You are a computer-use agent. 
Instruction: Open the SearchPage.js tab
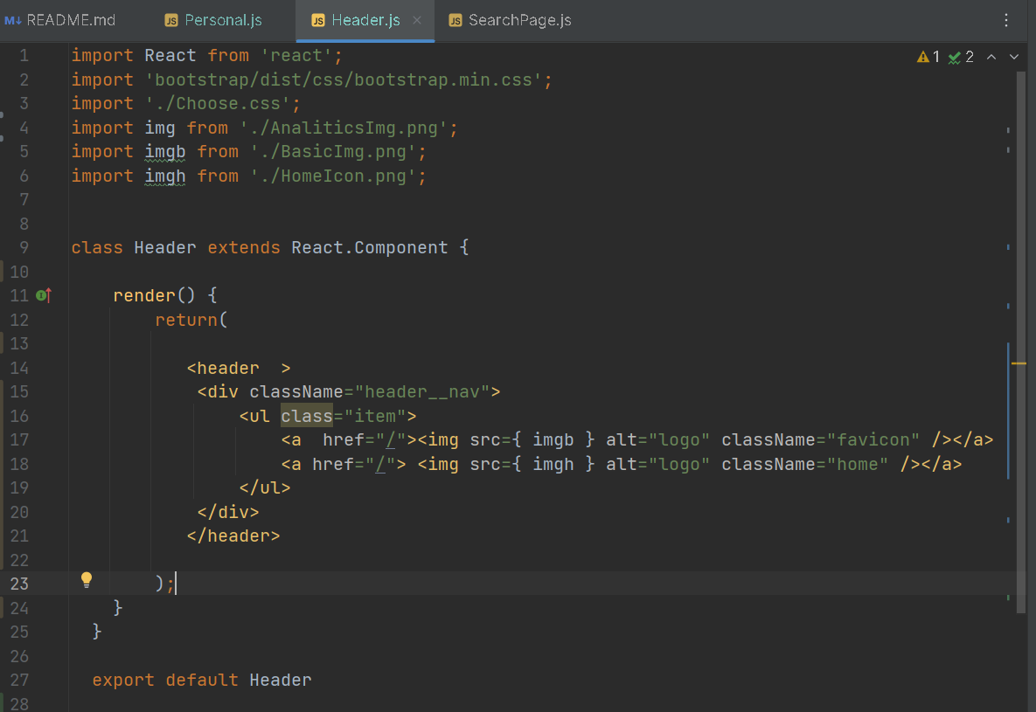tap(510, 20)
